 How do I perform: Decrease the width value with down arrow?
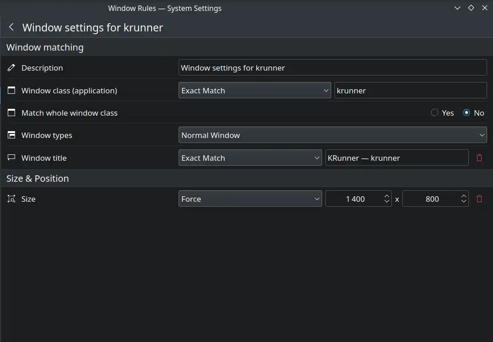point(387,201)
